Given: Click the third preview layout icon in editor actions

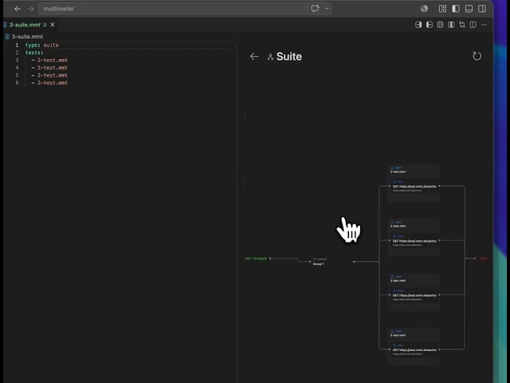Looking at the screenshot, I should (x=440, y=25).
